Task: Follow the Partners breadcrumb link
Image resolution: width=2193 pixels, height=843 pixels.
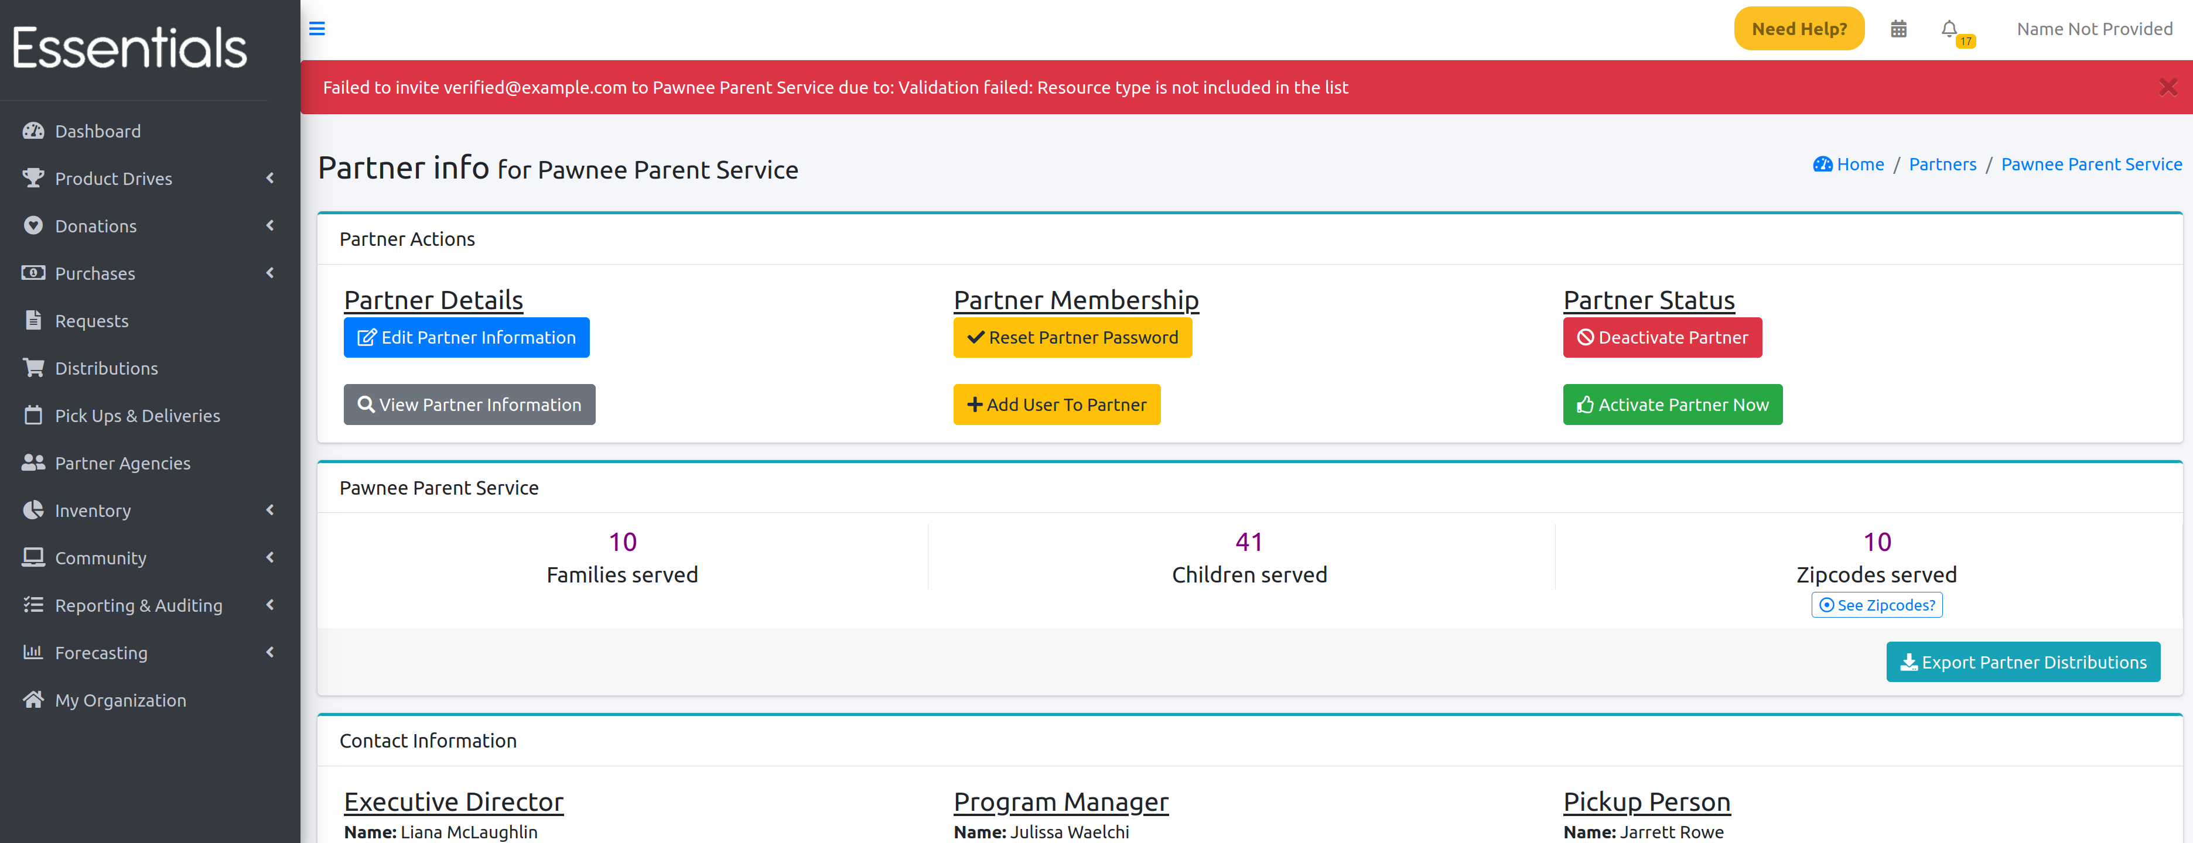Action: coord(1942,164)
